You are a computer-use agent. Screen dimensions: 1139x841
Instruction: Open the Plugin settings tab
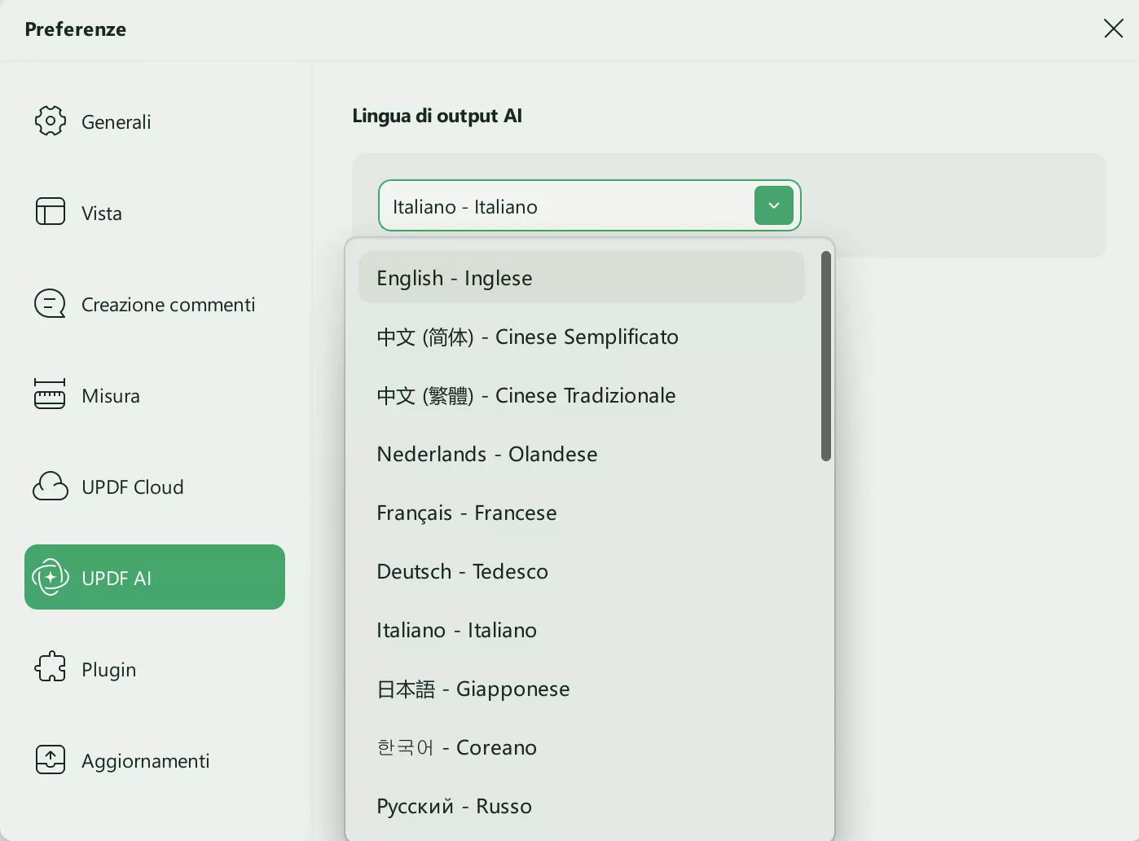(x=155, y=669)
